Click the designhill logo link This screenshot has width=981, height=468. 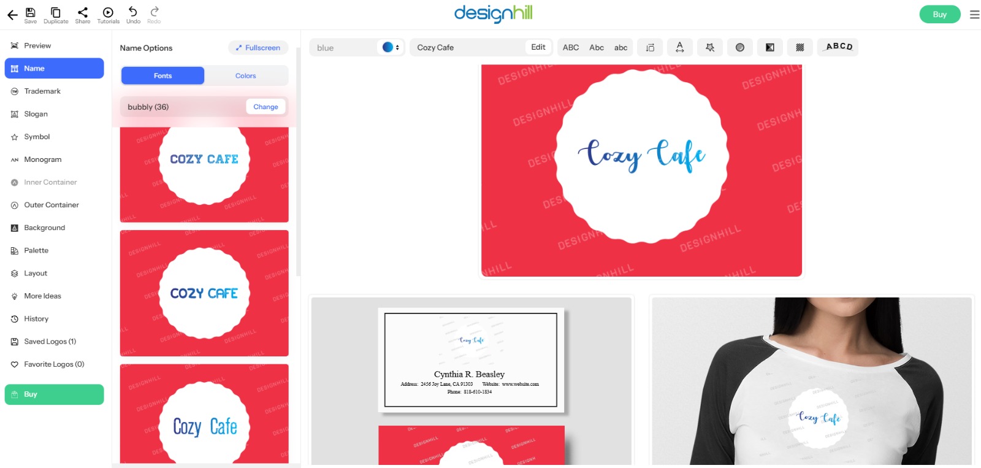[x=493, y=13]
